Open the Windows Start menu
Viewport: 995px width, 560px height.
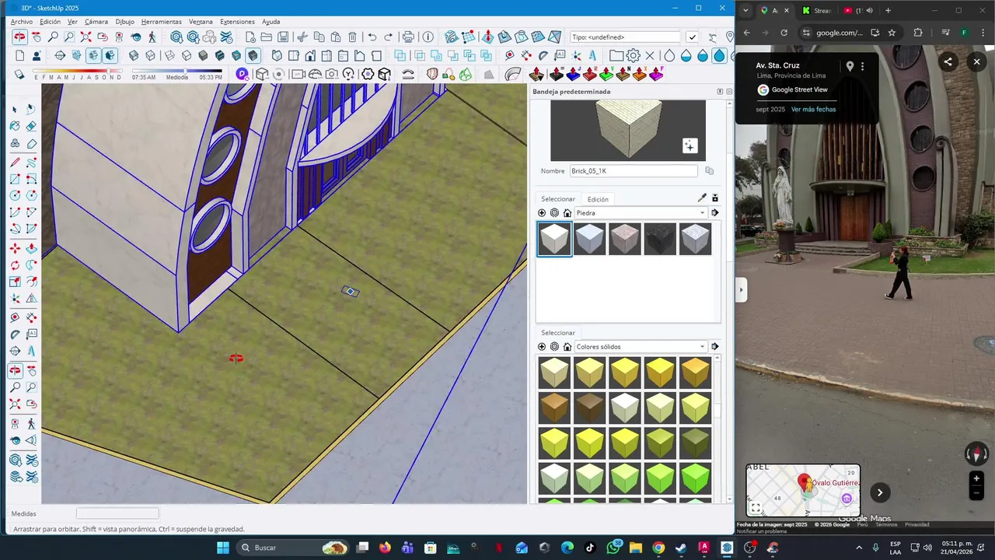[x=223, y=548]
